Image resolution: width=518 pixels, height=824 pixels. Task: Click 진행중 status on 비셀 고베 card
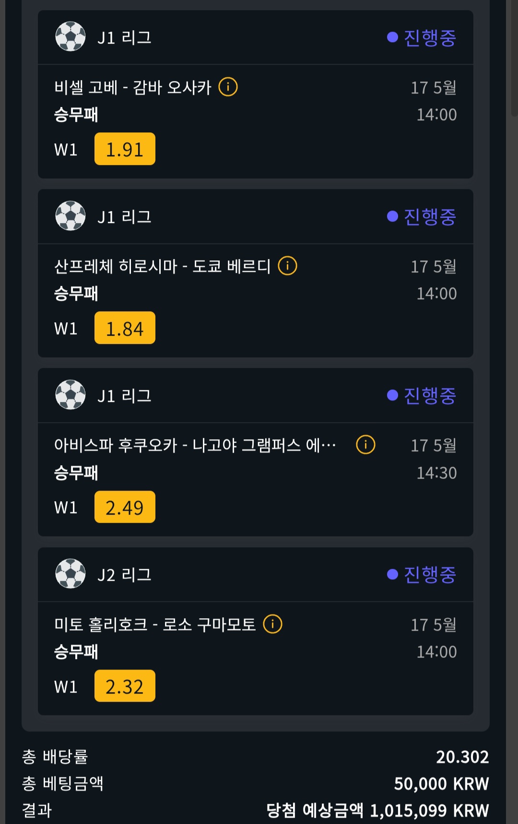422,37
